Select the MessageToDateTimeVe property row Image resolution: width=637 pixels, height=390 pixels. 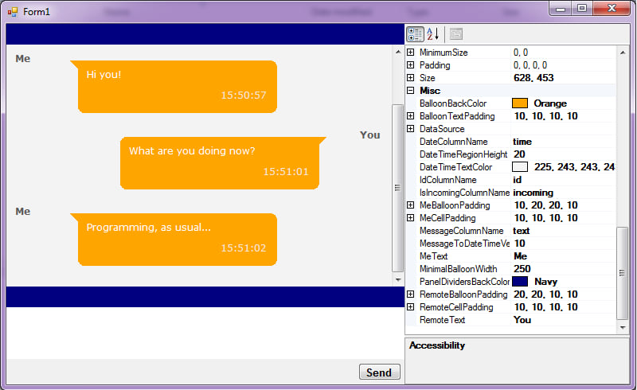(x=511, y=244)
